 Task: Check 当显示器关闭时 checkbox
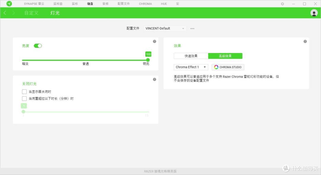(24, 92)
